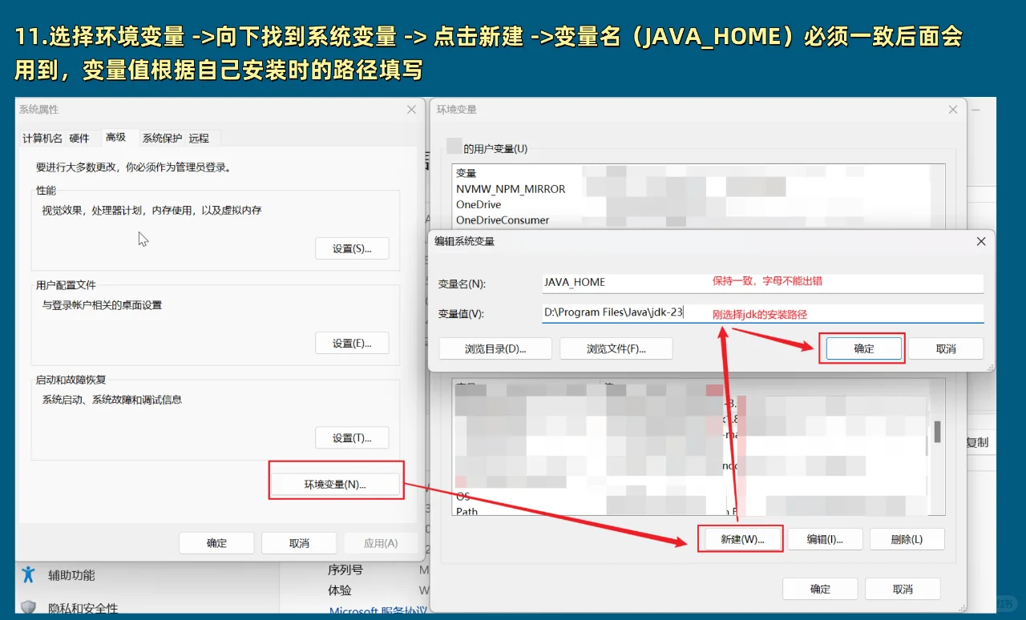
Task: Open 启动和故障恢复 options via 设置(T)
Action: click(352, 437)
